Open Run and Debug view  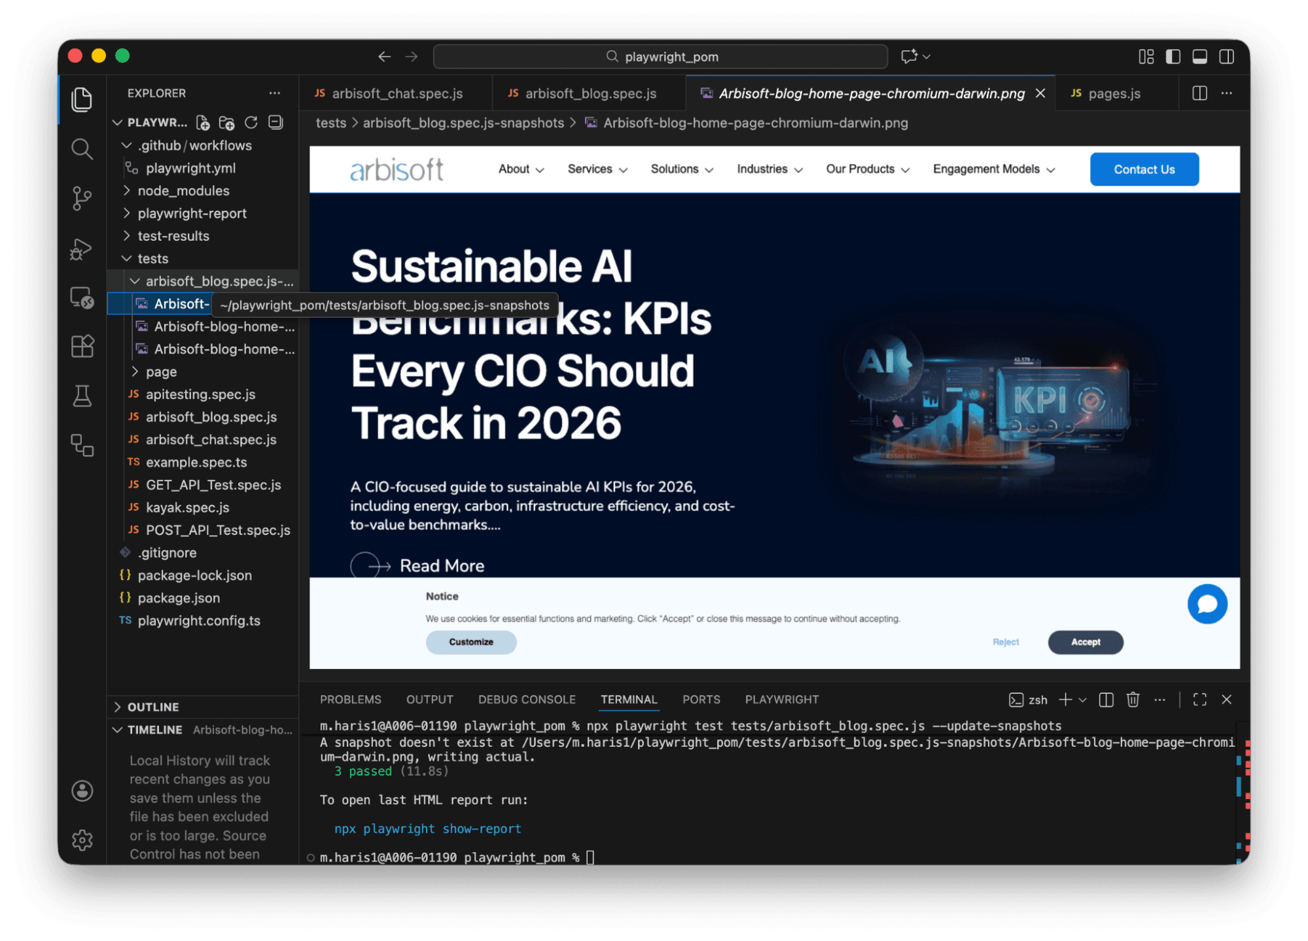pyautogui.click(x=82, y=249)
